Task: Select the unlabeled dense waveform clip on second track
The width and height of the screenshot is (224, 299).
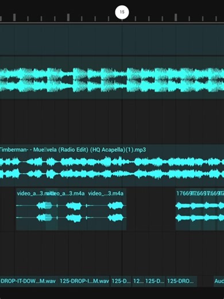Action: 112,78
